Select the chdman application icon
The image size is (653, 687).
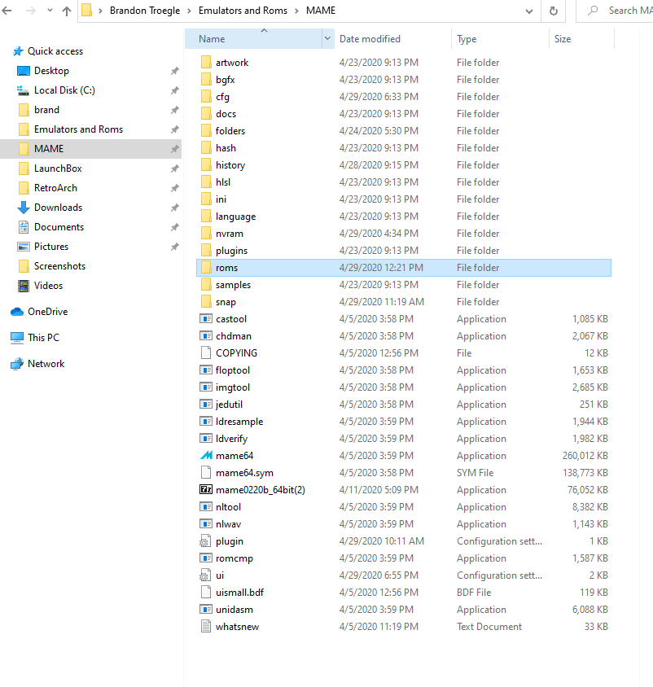click(x=206, y=335)
